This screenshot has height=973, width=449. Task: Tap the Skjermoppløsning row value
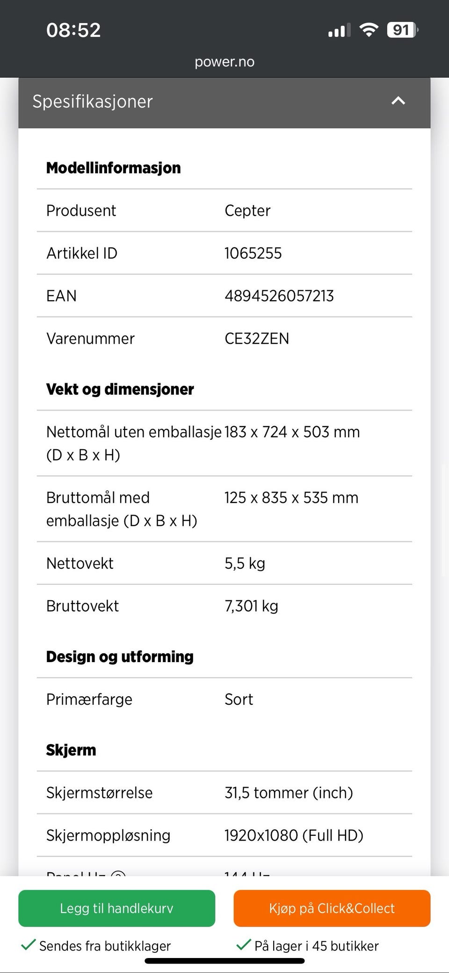[294, 835]
